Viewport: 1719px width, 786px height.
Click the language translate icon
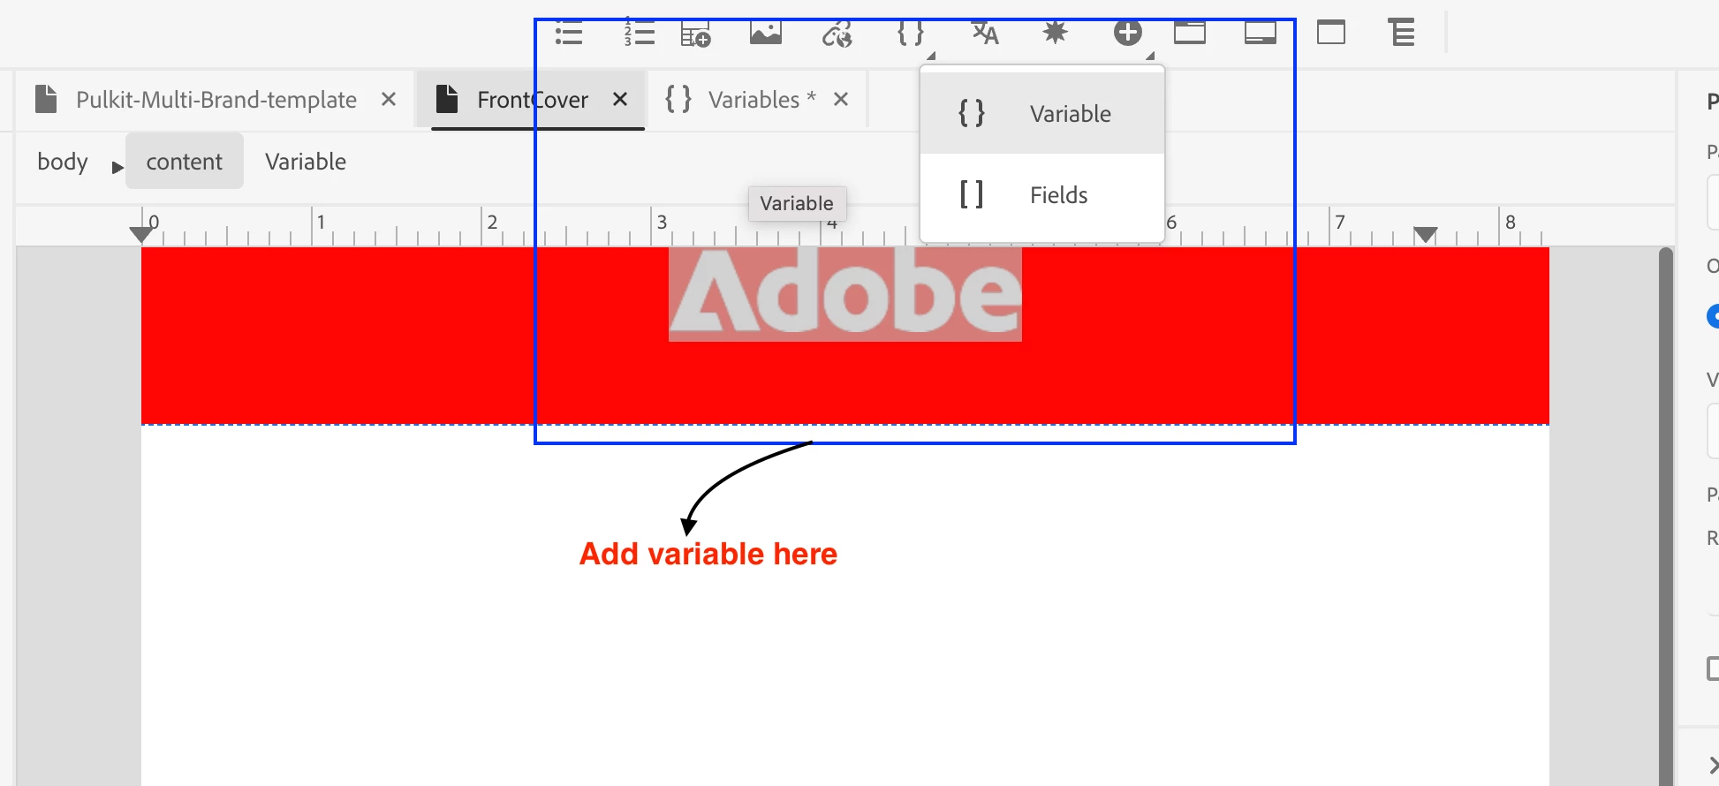[985, 33]
